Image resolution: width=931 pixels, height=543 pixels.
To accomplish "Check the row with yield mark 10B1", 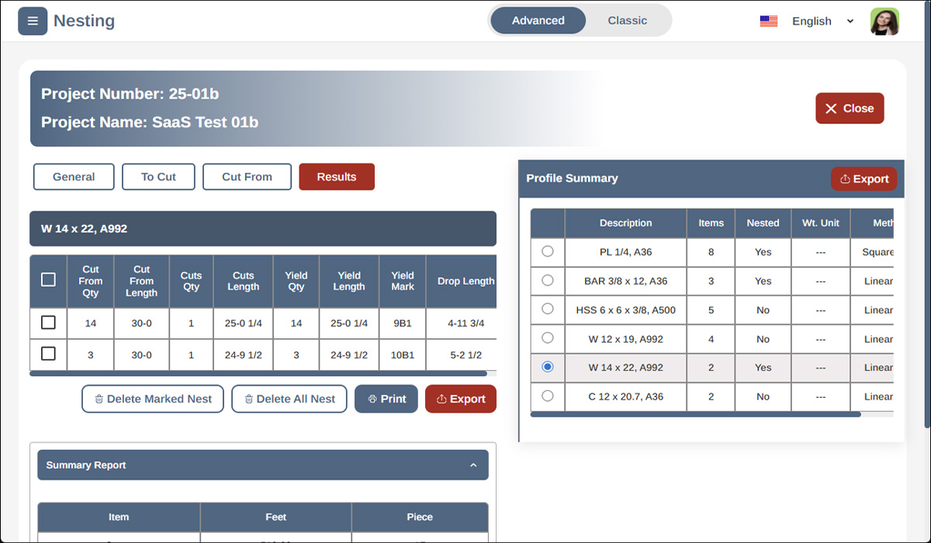I will (48, 354).
